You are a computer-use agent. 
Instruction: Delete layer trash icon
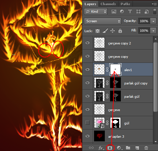[x=146, y=148]
